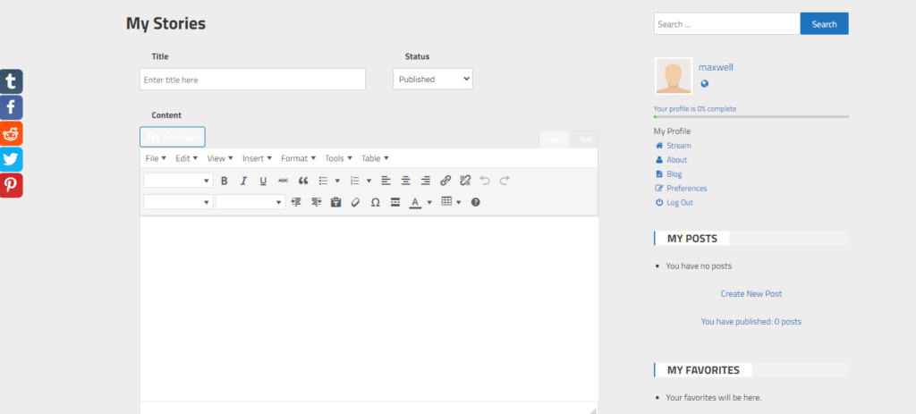
Task: Open the Insert menu
Action: pos(257,158)
